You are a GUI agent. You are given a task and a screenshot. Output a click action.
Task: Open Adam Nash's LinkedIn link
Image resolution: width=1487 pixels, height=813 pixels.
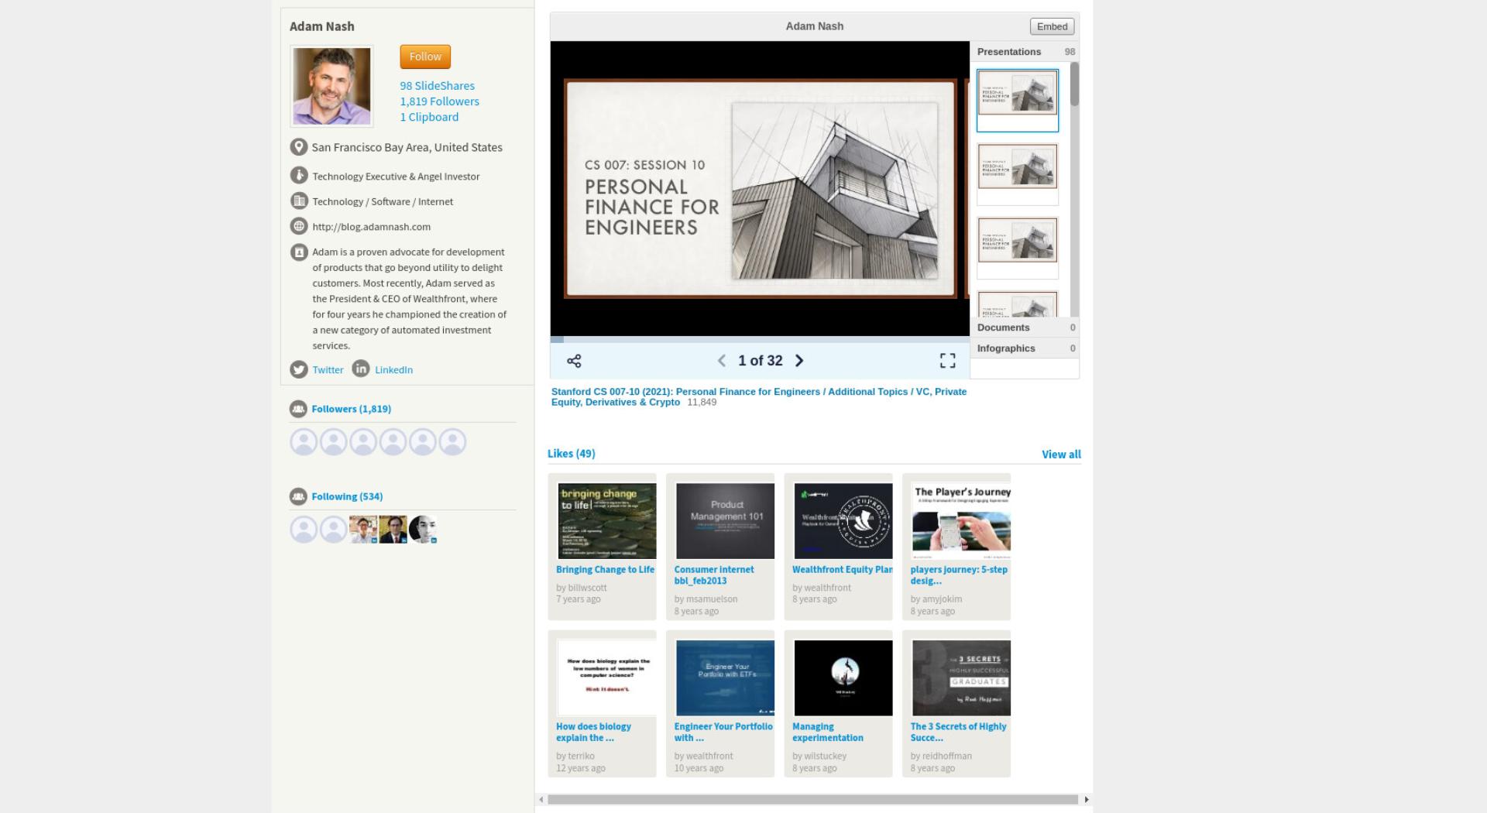coord(393,370)
